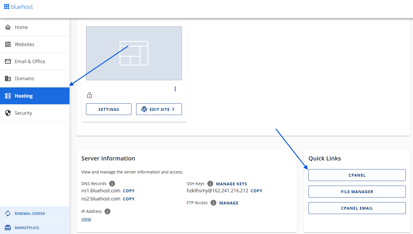The width and height of the screenshot is (413, 234).
Task: Click the DNS Records info icon
Action: (112, 184)
